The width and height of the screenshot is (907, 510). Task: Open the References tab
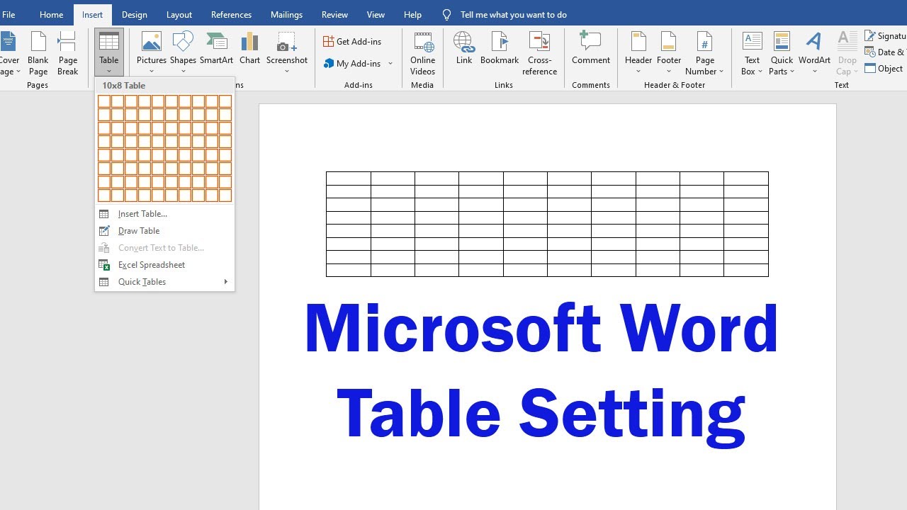click(231, 14)
